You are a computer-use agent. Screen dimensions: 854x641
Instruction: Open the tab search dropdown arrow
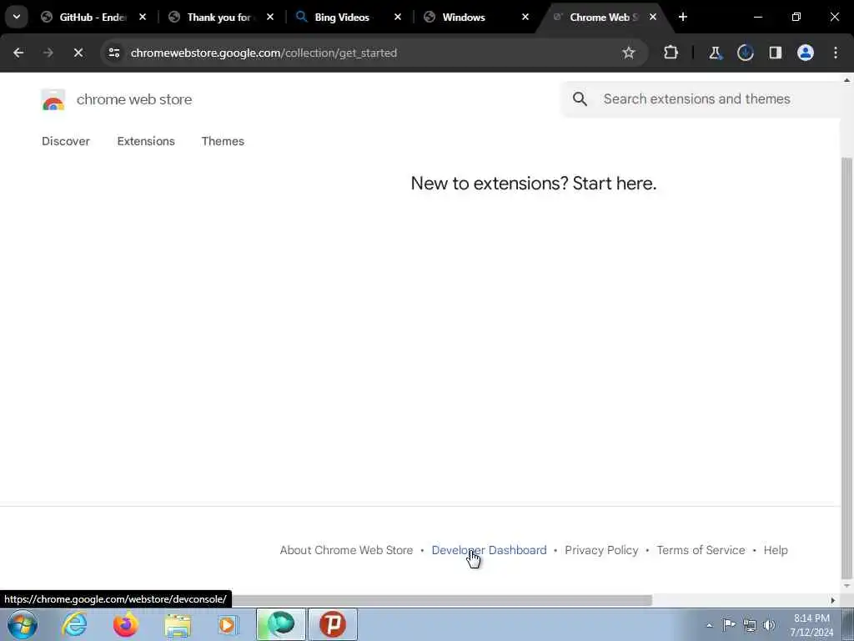(17, 17)
